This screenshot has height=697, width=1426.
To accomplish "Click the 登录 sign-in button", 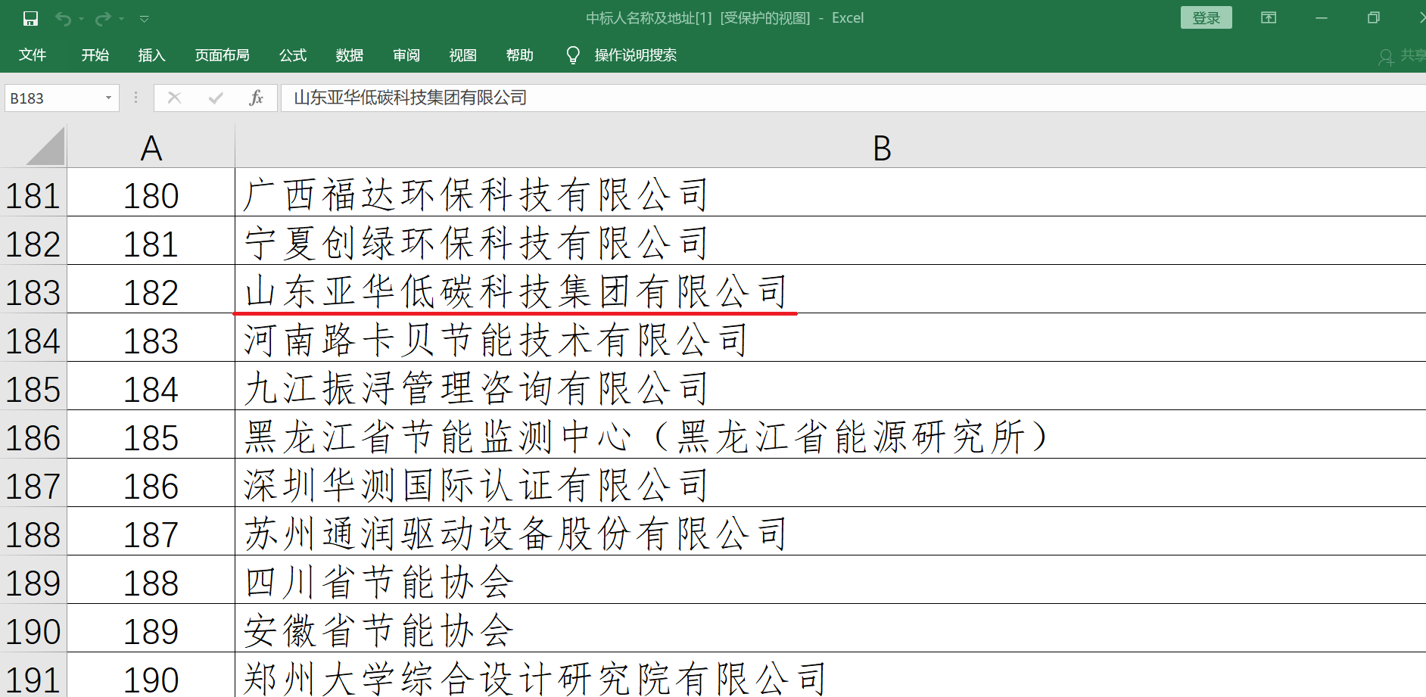I will pyautogui.click(x=1206, y=18).
